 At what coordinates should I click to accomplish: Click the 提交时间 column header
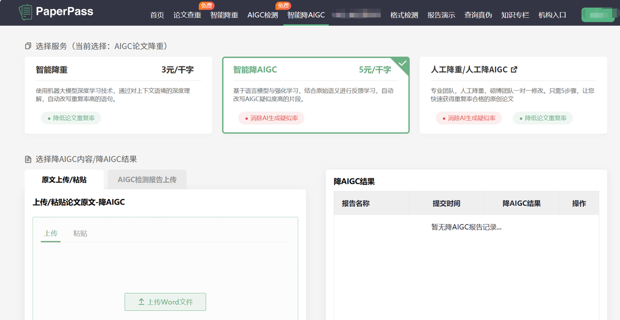[446, 203]
